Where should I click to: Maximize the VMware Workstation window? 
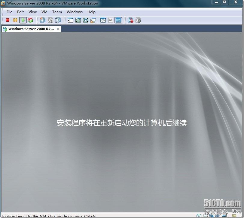[224, 2]
